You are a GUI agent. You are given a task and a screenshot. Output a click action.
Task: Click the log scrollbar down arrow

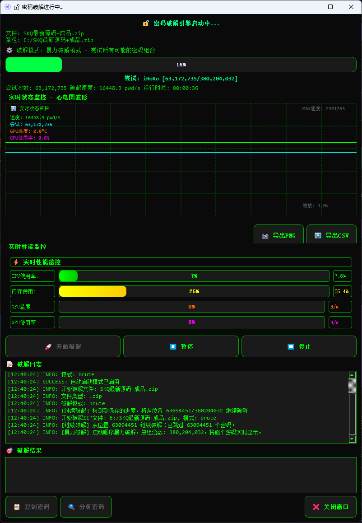[353, 439]
